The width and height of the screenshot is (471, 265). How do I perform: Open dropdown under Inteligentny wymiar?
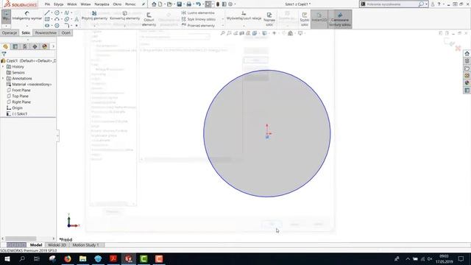[x=27, y=26]
